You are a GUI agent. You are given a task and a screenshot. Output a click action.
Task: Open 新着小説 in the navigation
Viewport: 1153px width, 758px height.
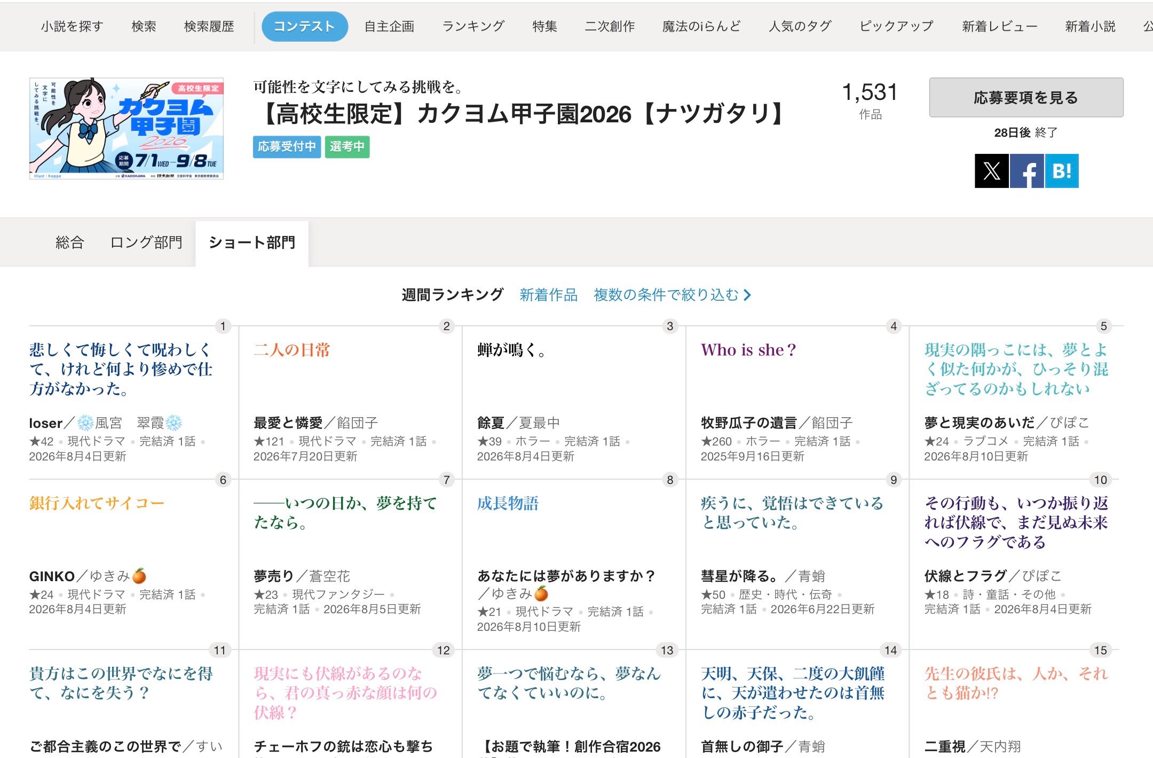[x=1090, y=26]
